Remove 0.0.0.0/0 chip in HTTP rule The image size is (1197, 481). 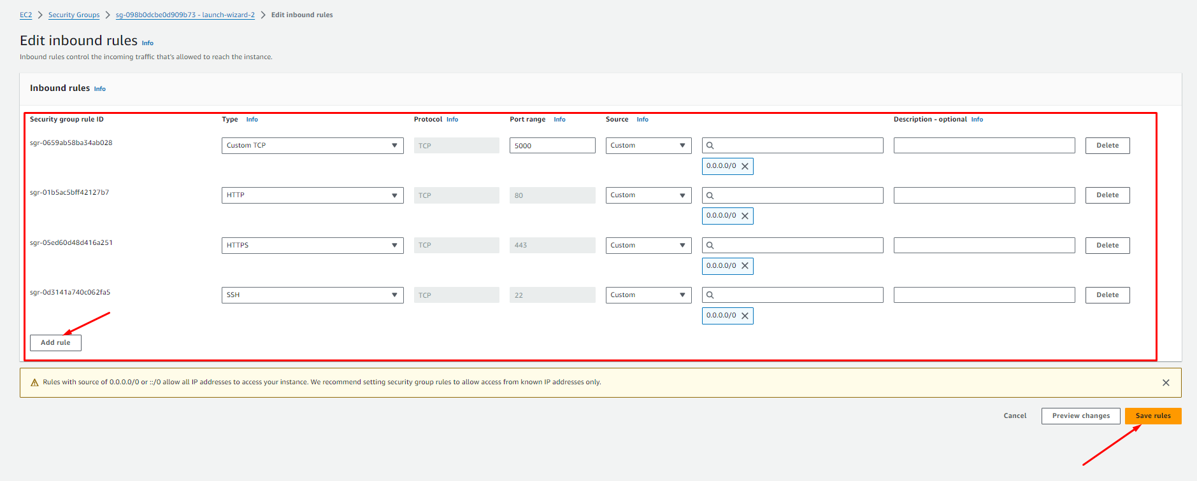coord(745,216)
